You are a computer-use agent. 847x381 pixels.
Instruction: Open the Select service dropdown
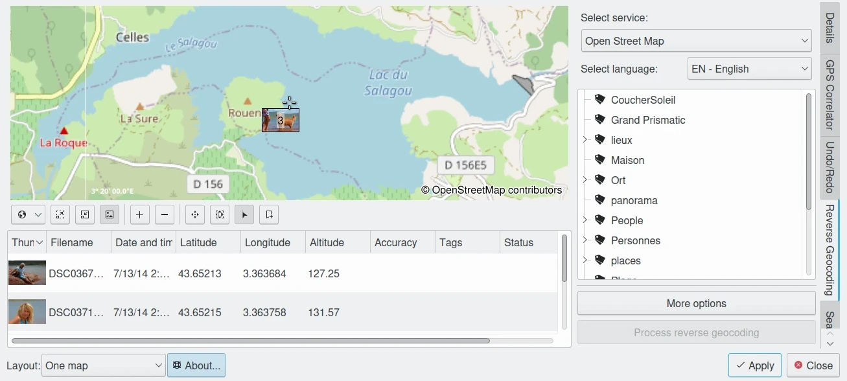pos(696,41)
